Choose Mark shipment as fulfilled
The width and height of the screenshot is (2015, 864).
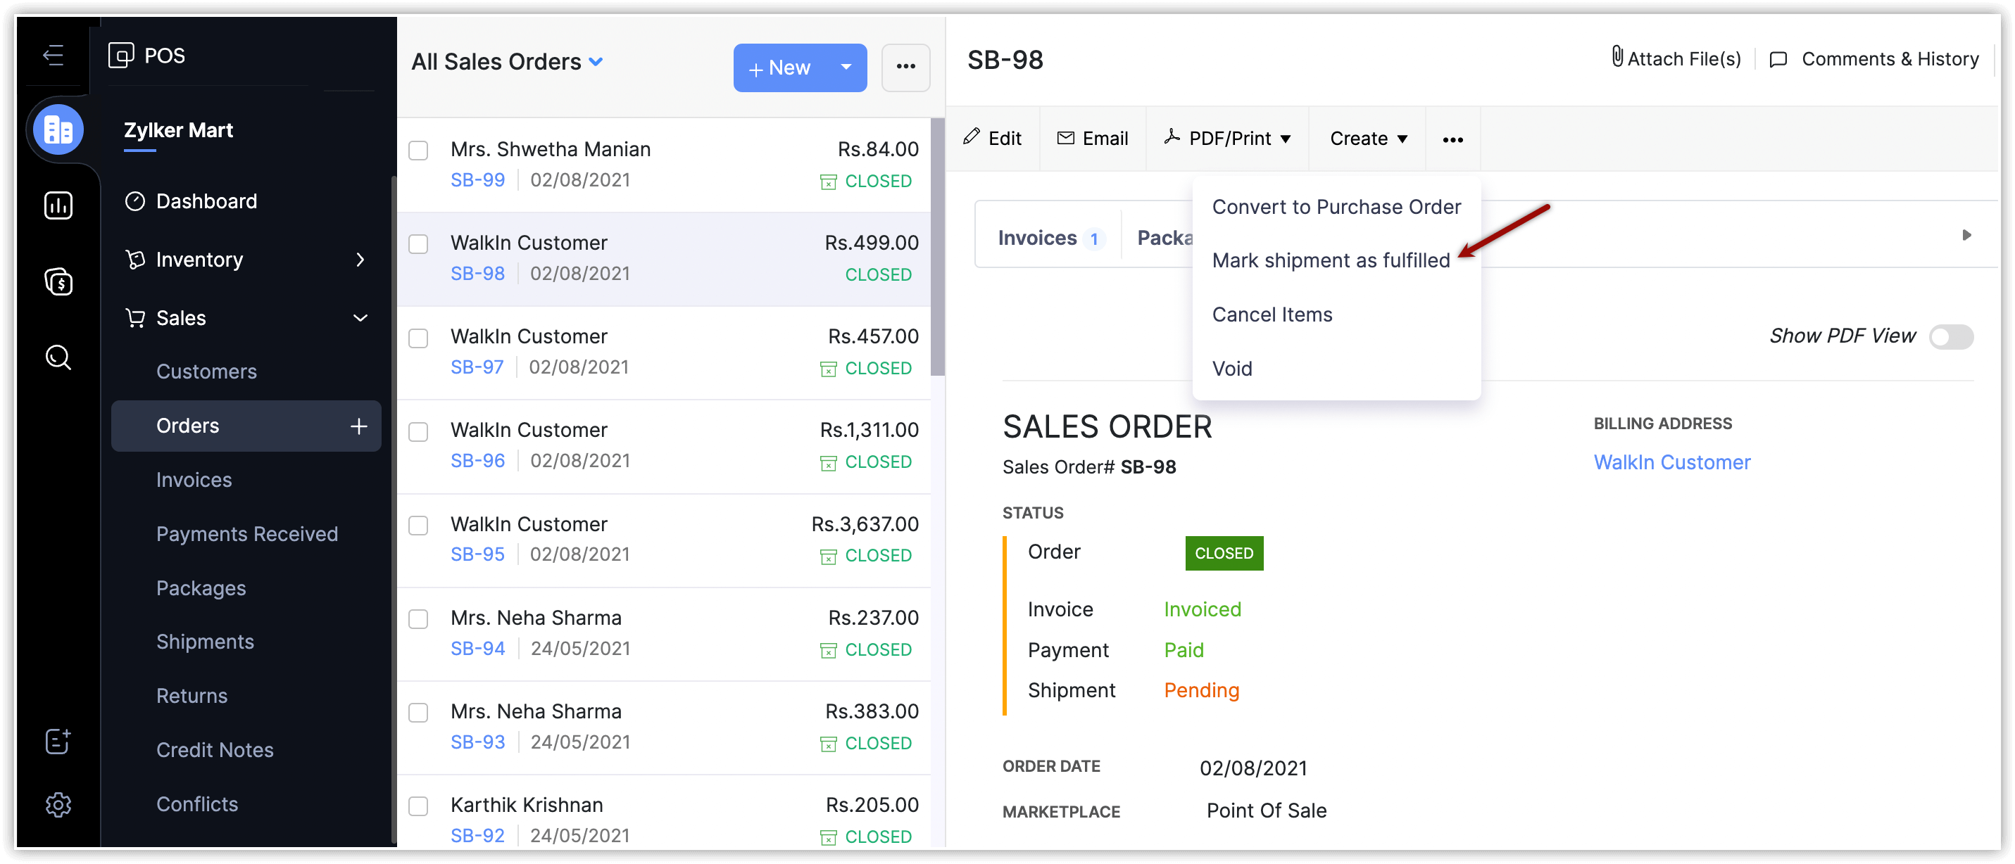1330,260
